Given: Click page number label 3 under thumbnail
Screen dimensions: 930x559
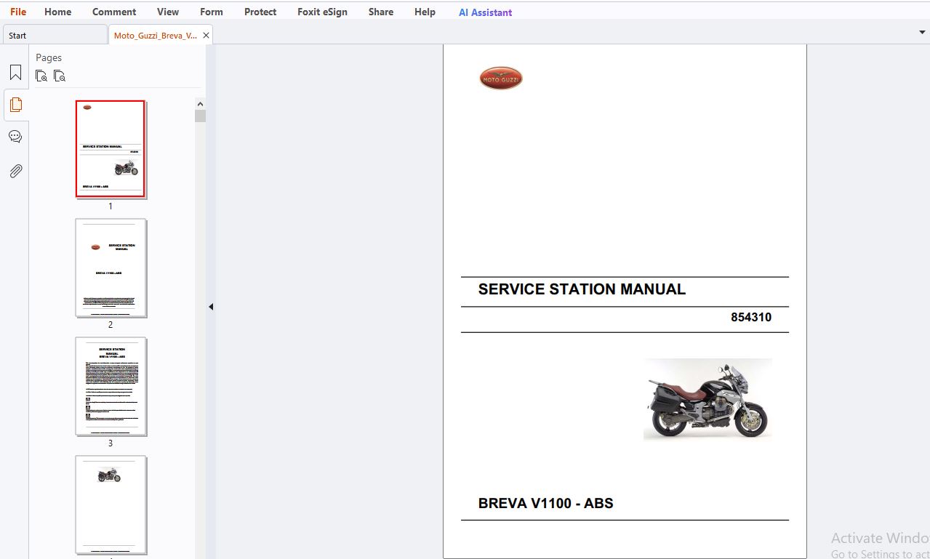Looking at the screenshot, I should point(111,443).
